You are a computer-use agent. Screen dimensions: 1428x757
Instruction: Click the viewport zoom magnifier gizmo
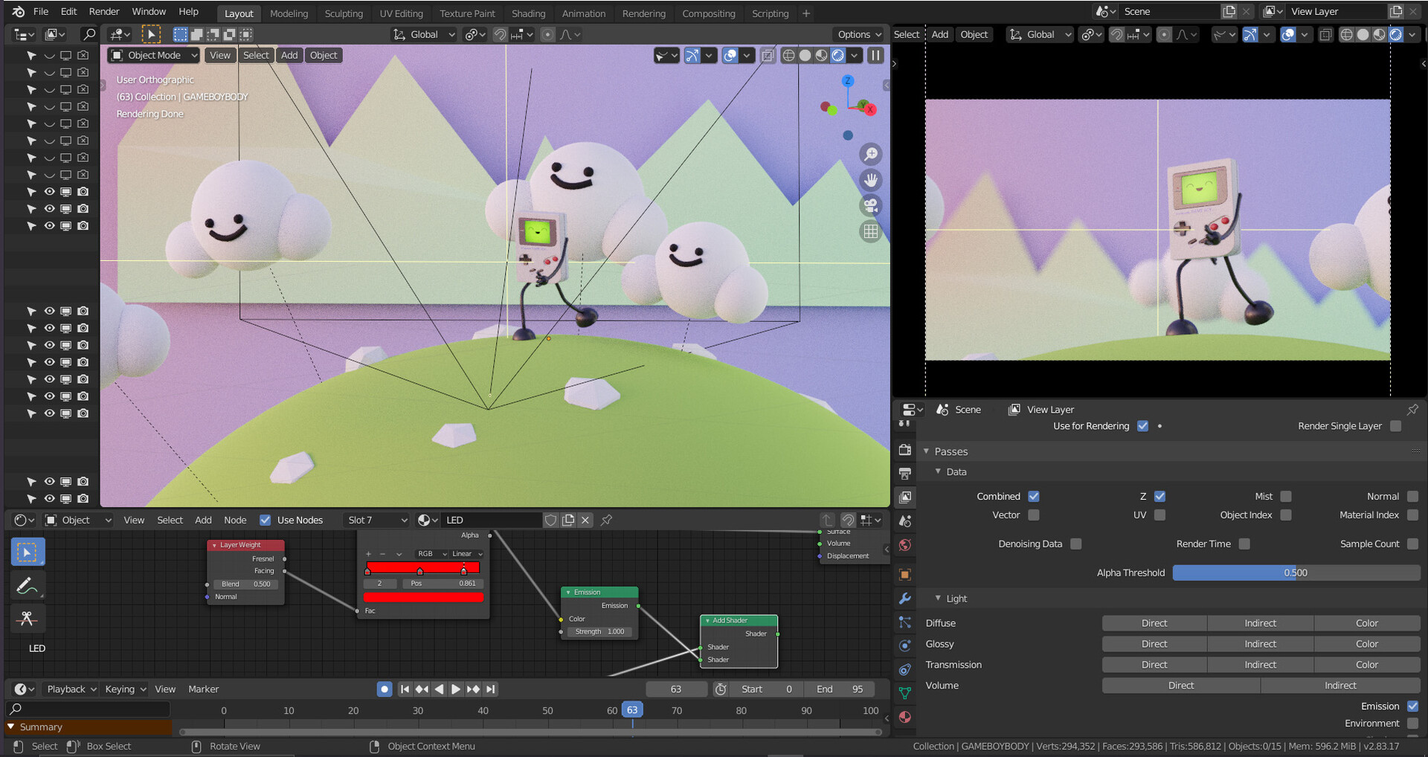point(870,154)
